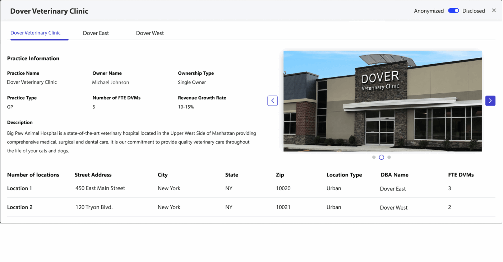Click the Anonymized label
The height and width of the screenshot is (262, 503).
click(x=429, y=11)
